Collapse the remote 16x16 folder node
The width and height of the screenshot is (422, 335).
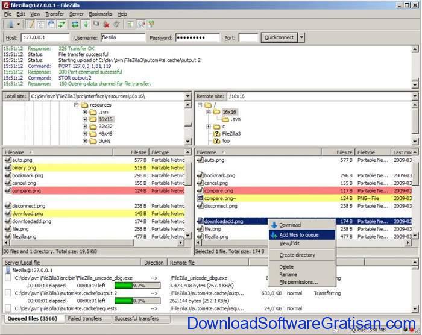pyautogui.click(x=209, y=112)
